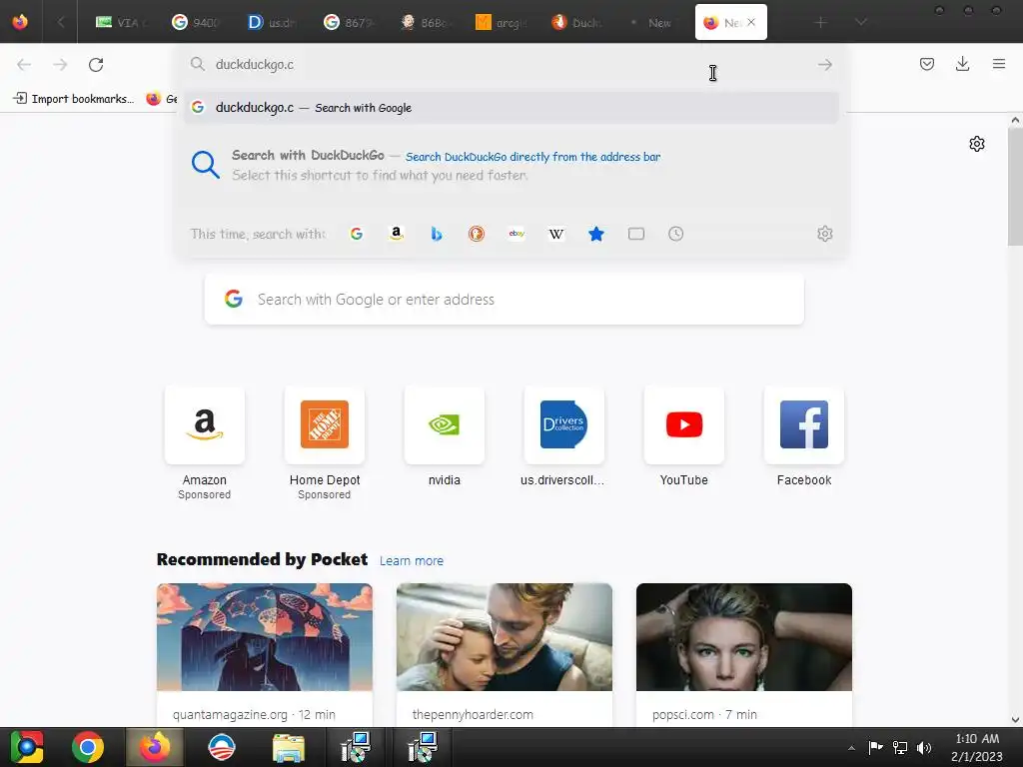Open the Firefox application menu
The width and height of the screenshot is (1023, 767).
pyautogui.click(x=999, y=64)
